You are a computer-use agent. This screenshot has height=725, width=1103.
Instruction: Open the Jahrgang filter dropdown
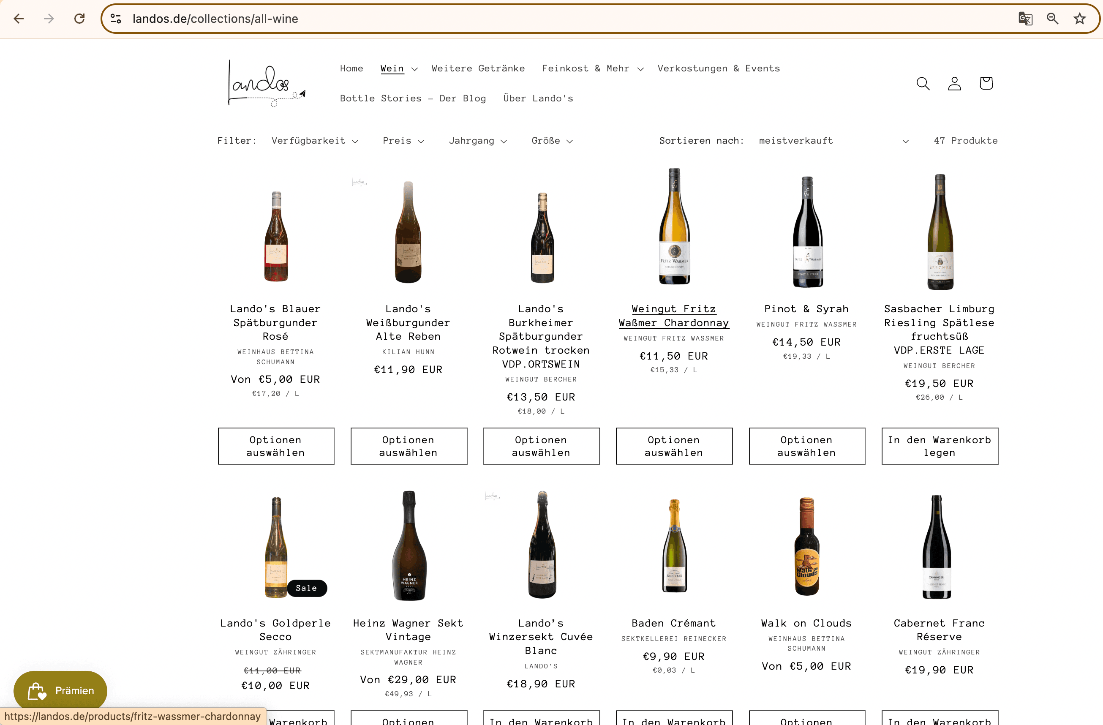[x=477, y=141]
